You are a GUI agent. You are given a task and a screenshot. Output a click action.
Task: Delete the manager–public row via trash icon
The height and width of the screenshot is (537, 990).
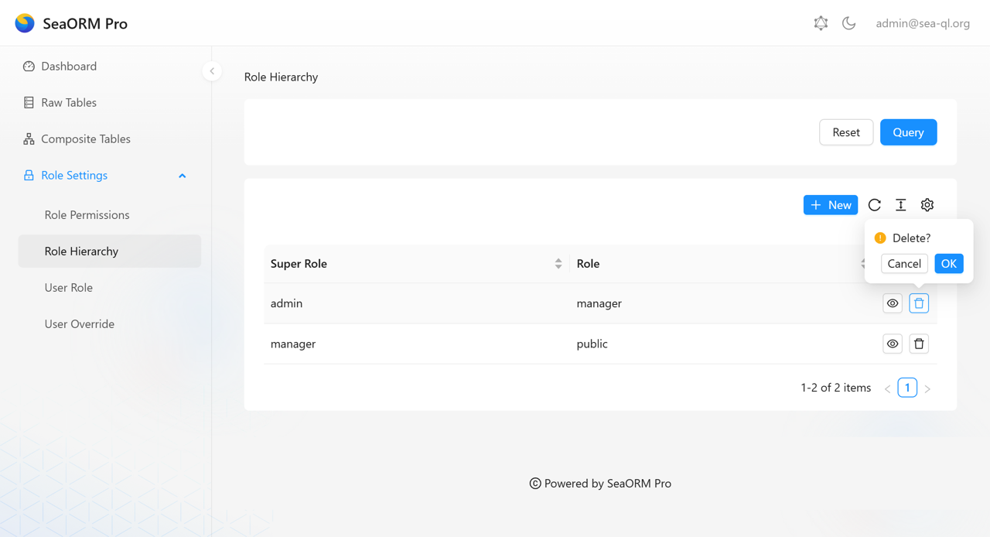click(x=919, y=344)
